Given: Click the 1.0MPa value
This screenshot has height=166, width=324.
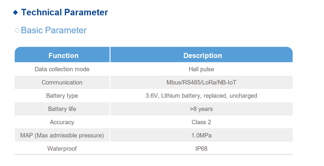Looking at the screenshot, I should tap(201, 135).
